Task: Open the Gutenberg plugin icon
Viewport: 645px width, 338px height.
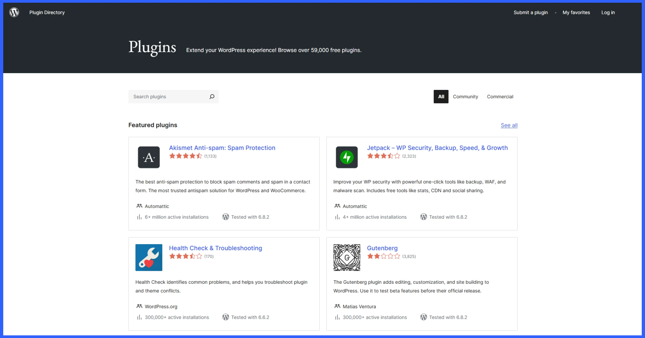Action: (347, 258)
